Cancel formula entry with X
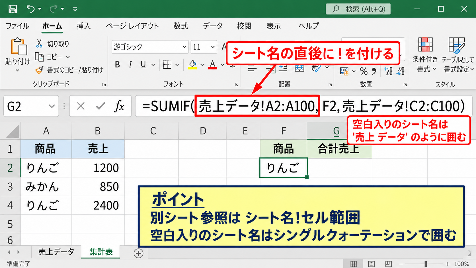This screenshot has width=476, height=268. pyautogui.click(x=81, y=106)
